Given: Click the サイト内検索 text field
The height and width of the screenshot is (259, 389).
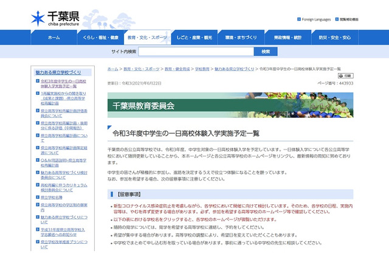Looking at the screenshot, I should [x=196, y=52].
